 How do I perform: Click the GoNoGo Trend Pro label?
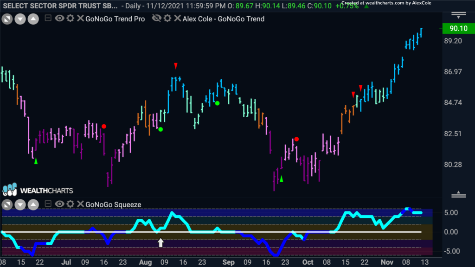tap(115, 19)
